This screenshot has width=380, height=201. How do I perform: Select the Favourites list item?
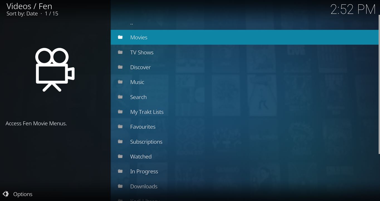tap(143, 127)
